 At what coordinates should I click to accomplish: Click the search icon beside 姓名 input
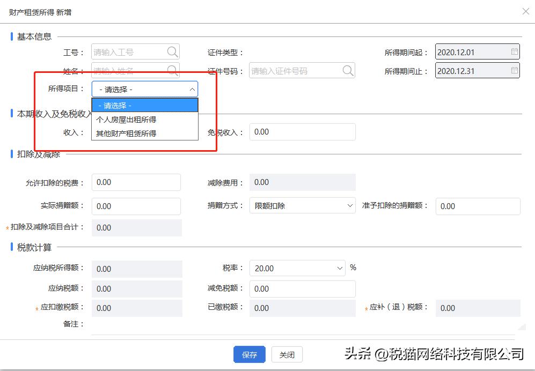coord(172,71)
